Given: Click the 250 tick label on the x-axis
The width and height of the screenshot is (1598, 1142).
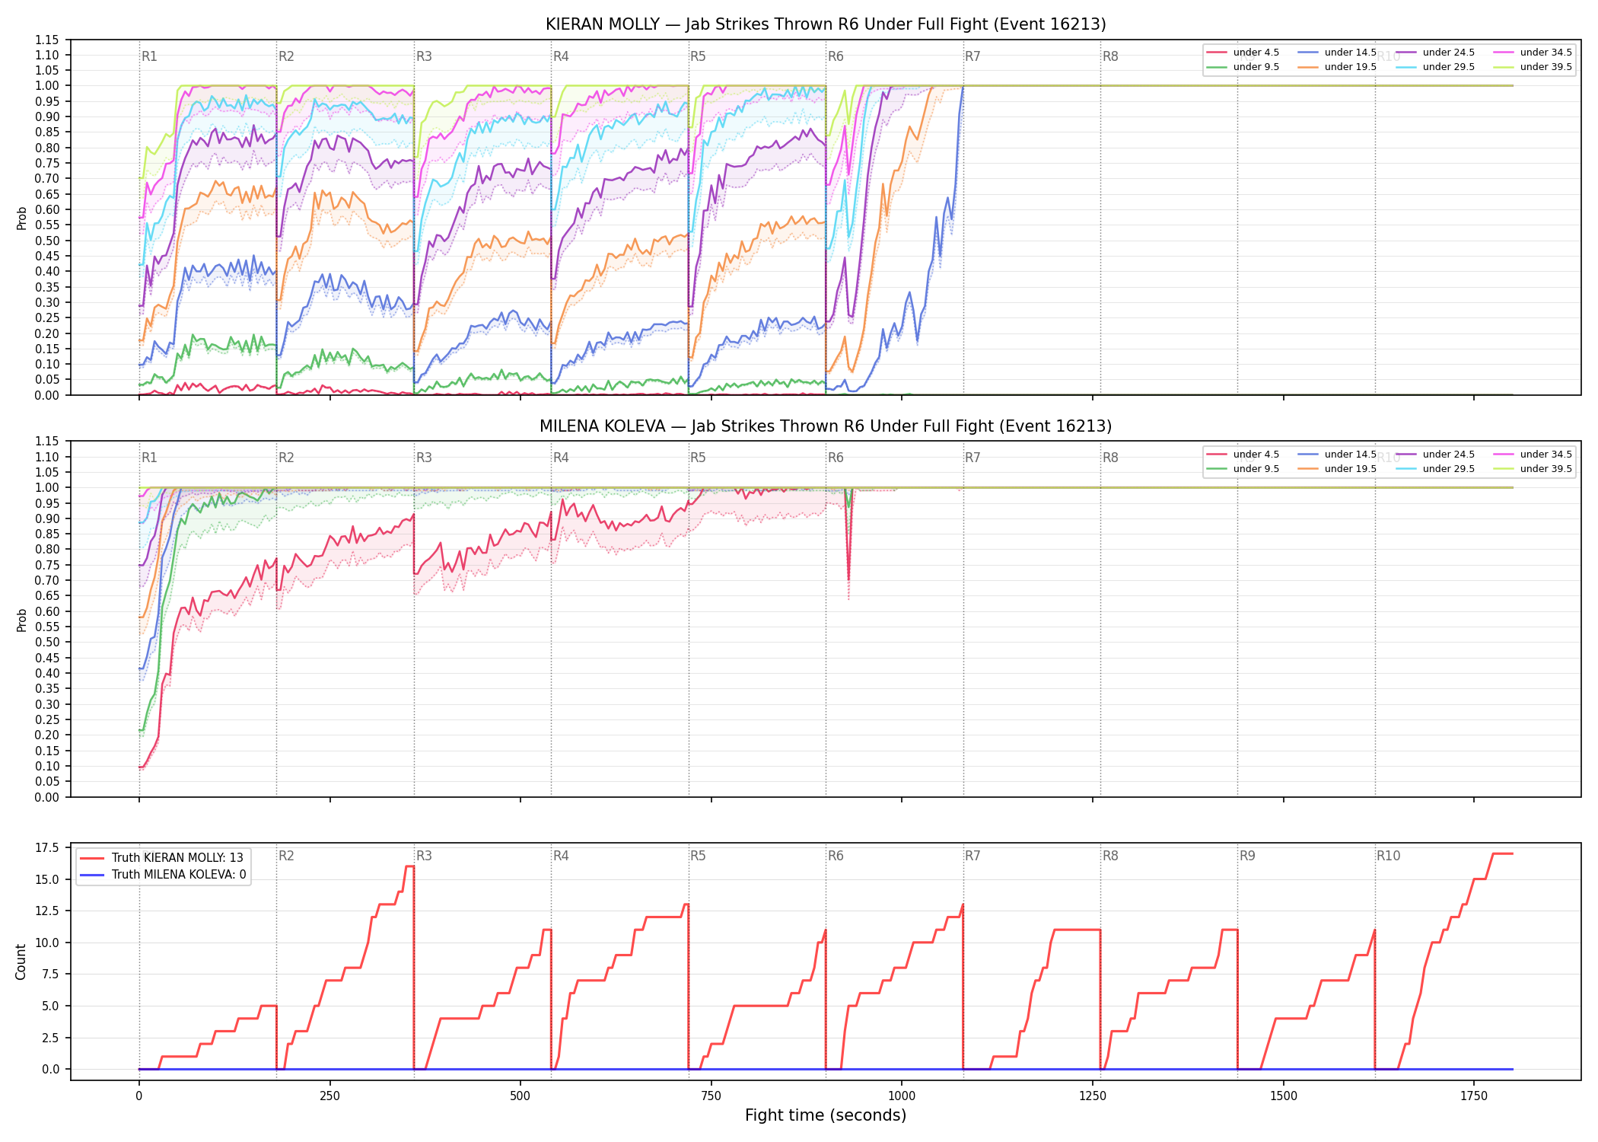Looking at the screenshot, I should pos(329,1096).
